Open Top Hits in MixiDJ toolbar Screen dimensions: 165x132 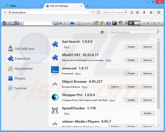84,23
